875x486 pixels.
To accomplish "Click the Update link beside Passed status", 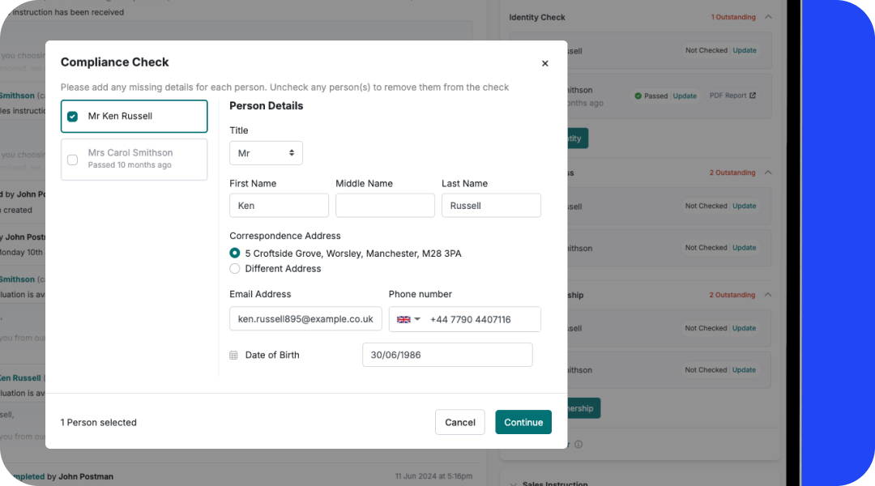I will (x=685, y=96).
